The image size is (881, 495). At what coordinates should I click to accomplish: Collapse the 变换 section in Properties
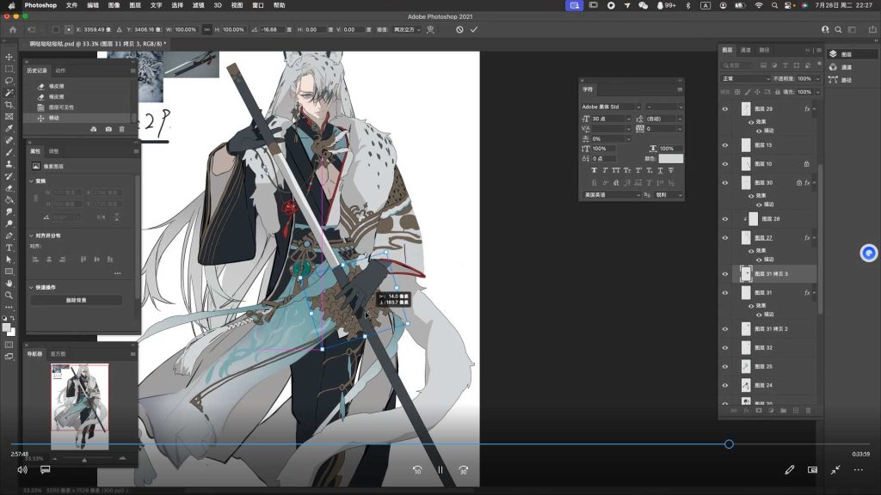[31, 181]
